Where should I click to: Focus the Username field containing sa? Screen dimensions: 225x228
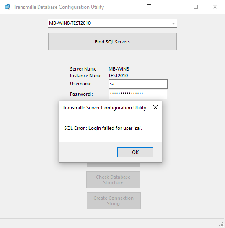click(138, 84)
